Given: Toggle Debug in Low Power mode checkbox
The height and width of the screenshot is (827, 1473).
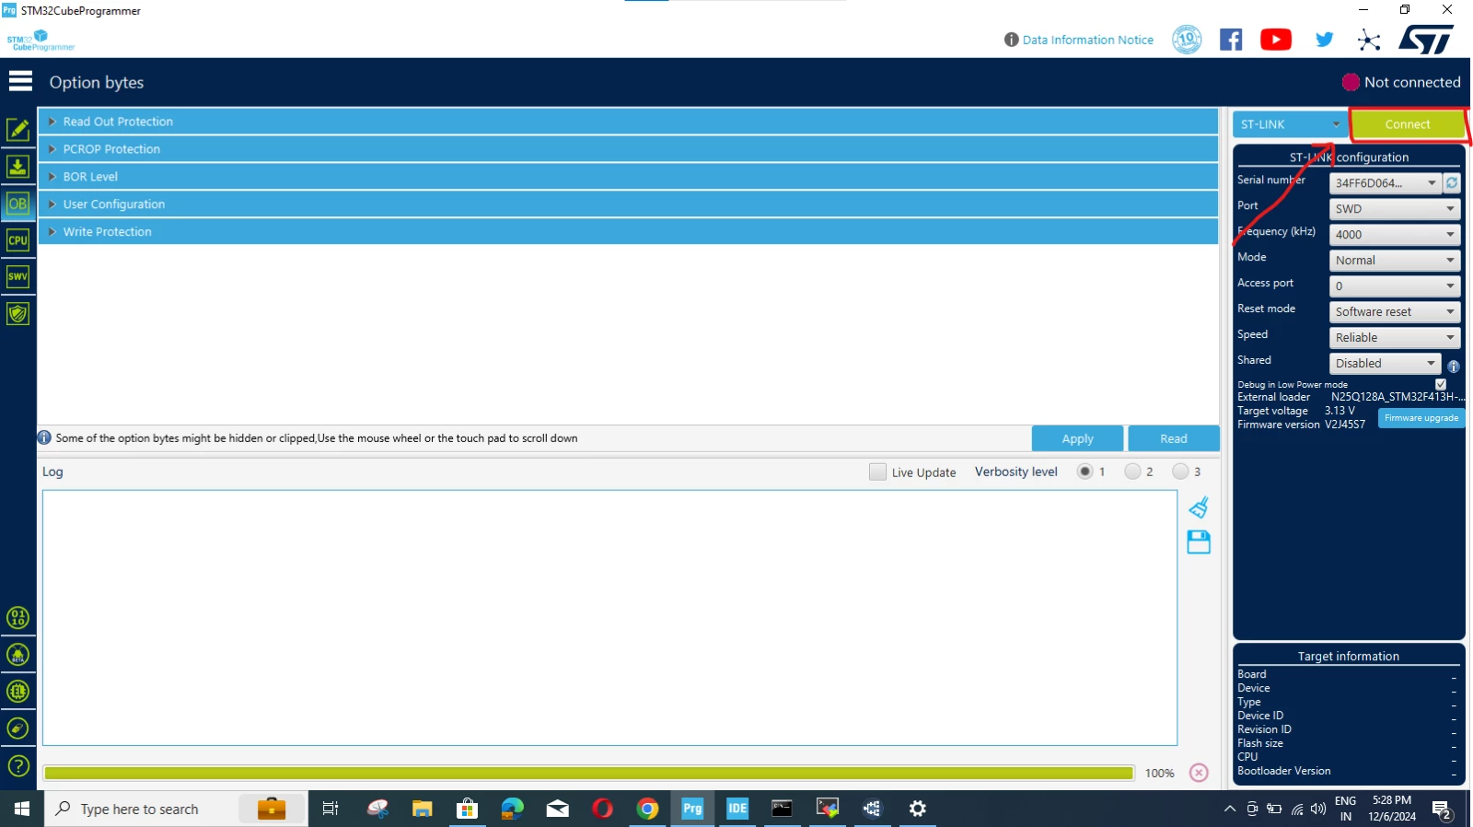Looking at the screenshot, I should tap(1441, 384).
